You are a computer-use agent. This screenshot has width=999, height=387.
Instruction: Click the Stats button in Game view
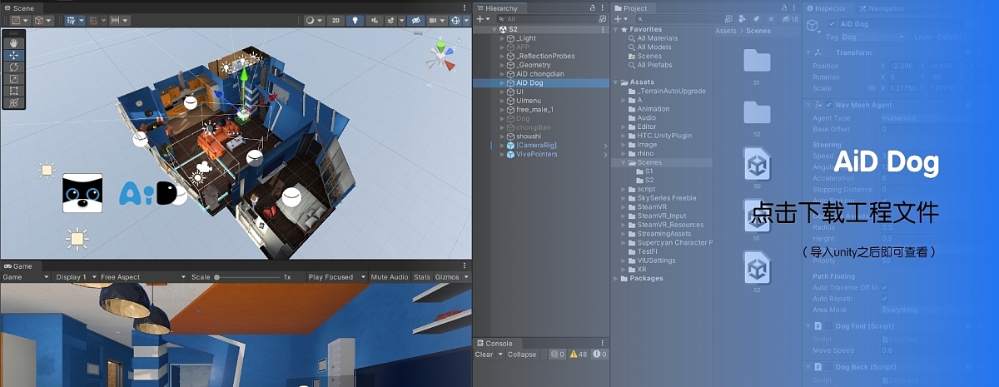coord(422,277)
